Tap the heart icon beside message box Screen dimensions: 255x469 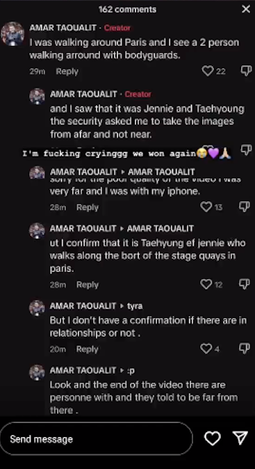(x=213, y=438)
